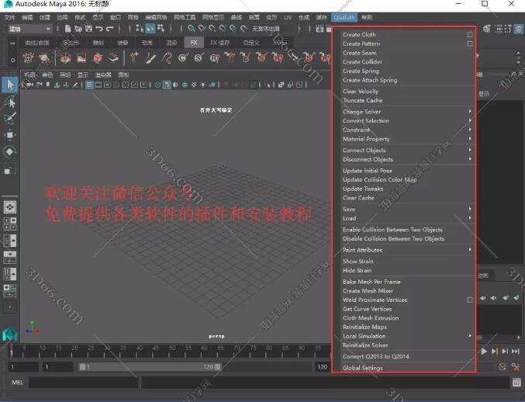This screenshot has height=402, width=525.
Task: Open the menu set dropdown in status line
Action: (31, 29)
